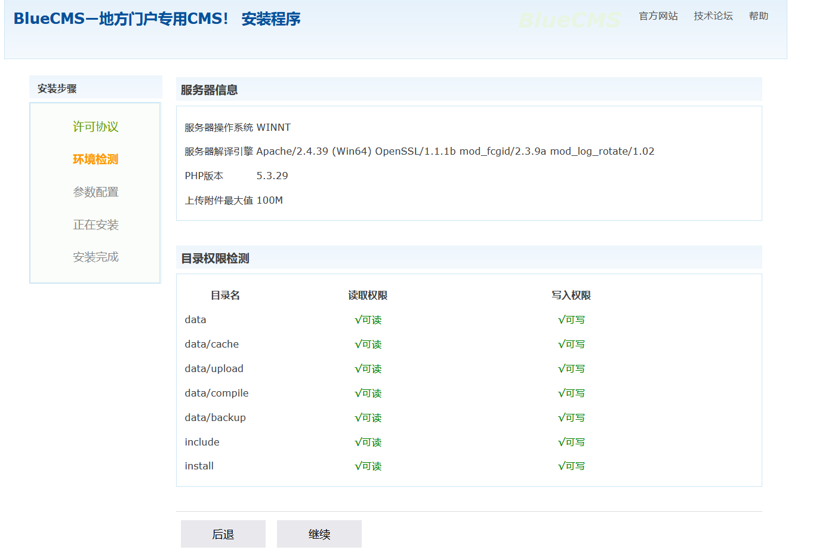Click the 安装完成 step in sidebar
The width and height of the screenshot is (819, 553).
[96, 257]
